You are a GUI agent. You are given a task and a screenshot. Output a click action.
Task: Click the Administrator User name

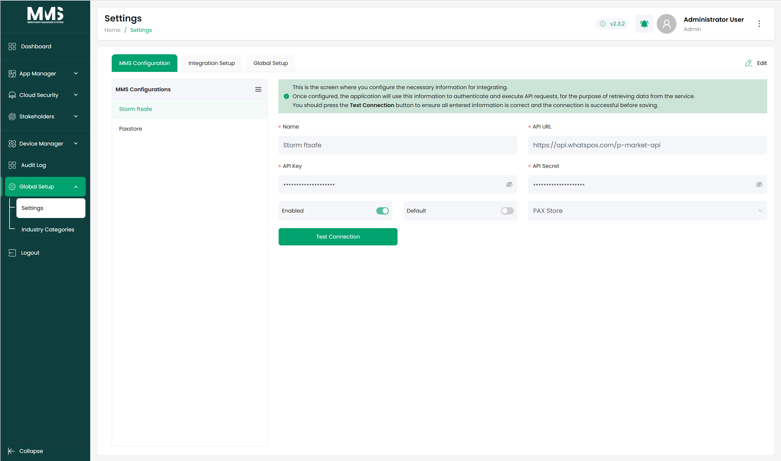714,20
